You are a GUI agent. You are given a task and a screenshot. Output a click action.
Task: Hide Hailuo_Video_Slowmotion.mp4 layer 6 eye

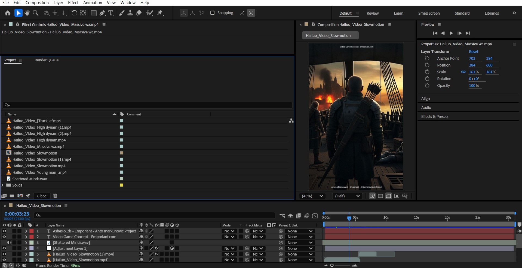4,260
